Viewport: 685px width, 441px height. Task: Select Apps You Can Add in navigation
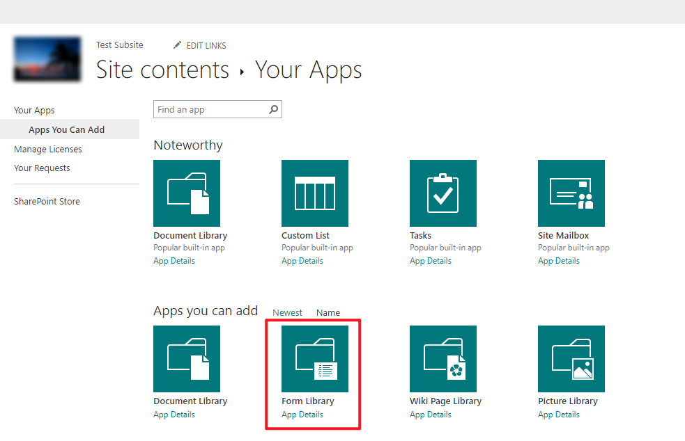tap(66, 129)
